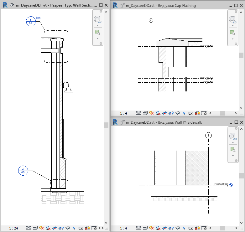The width and height of the screenshot is (245, 232).
Task: Toggle Sun Path in Typ. Wall Section view
Action: click(x=41, y=228)
